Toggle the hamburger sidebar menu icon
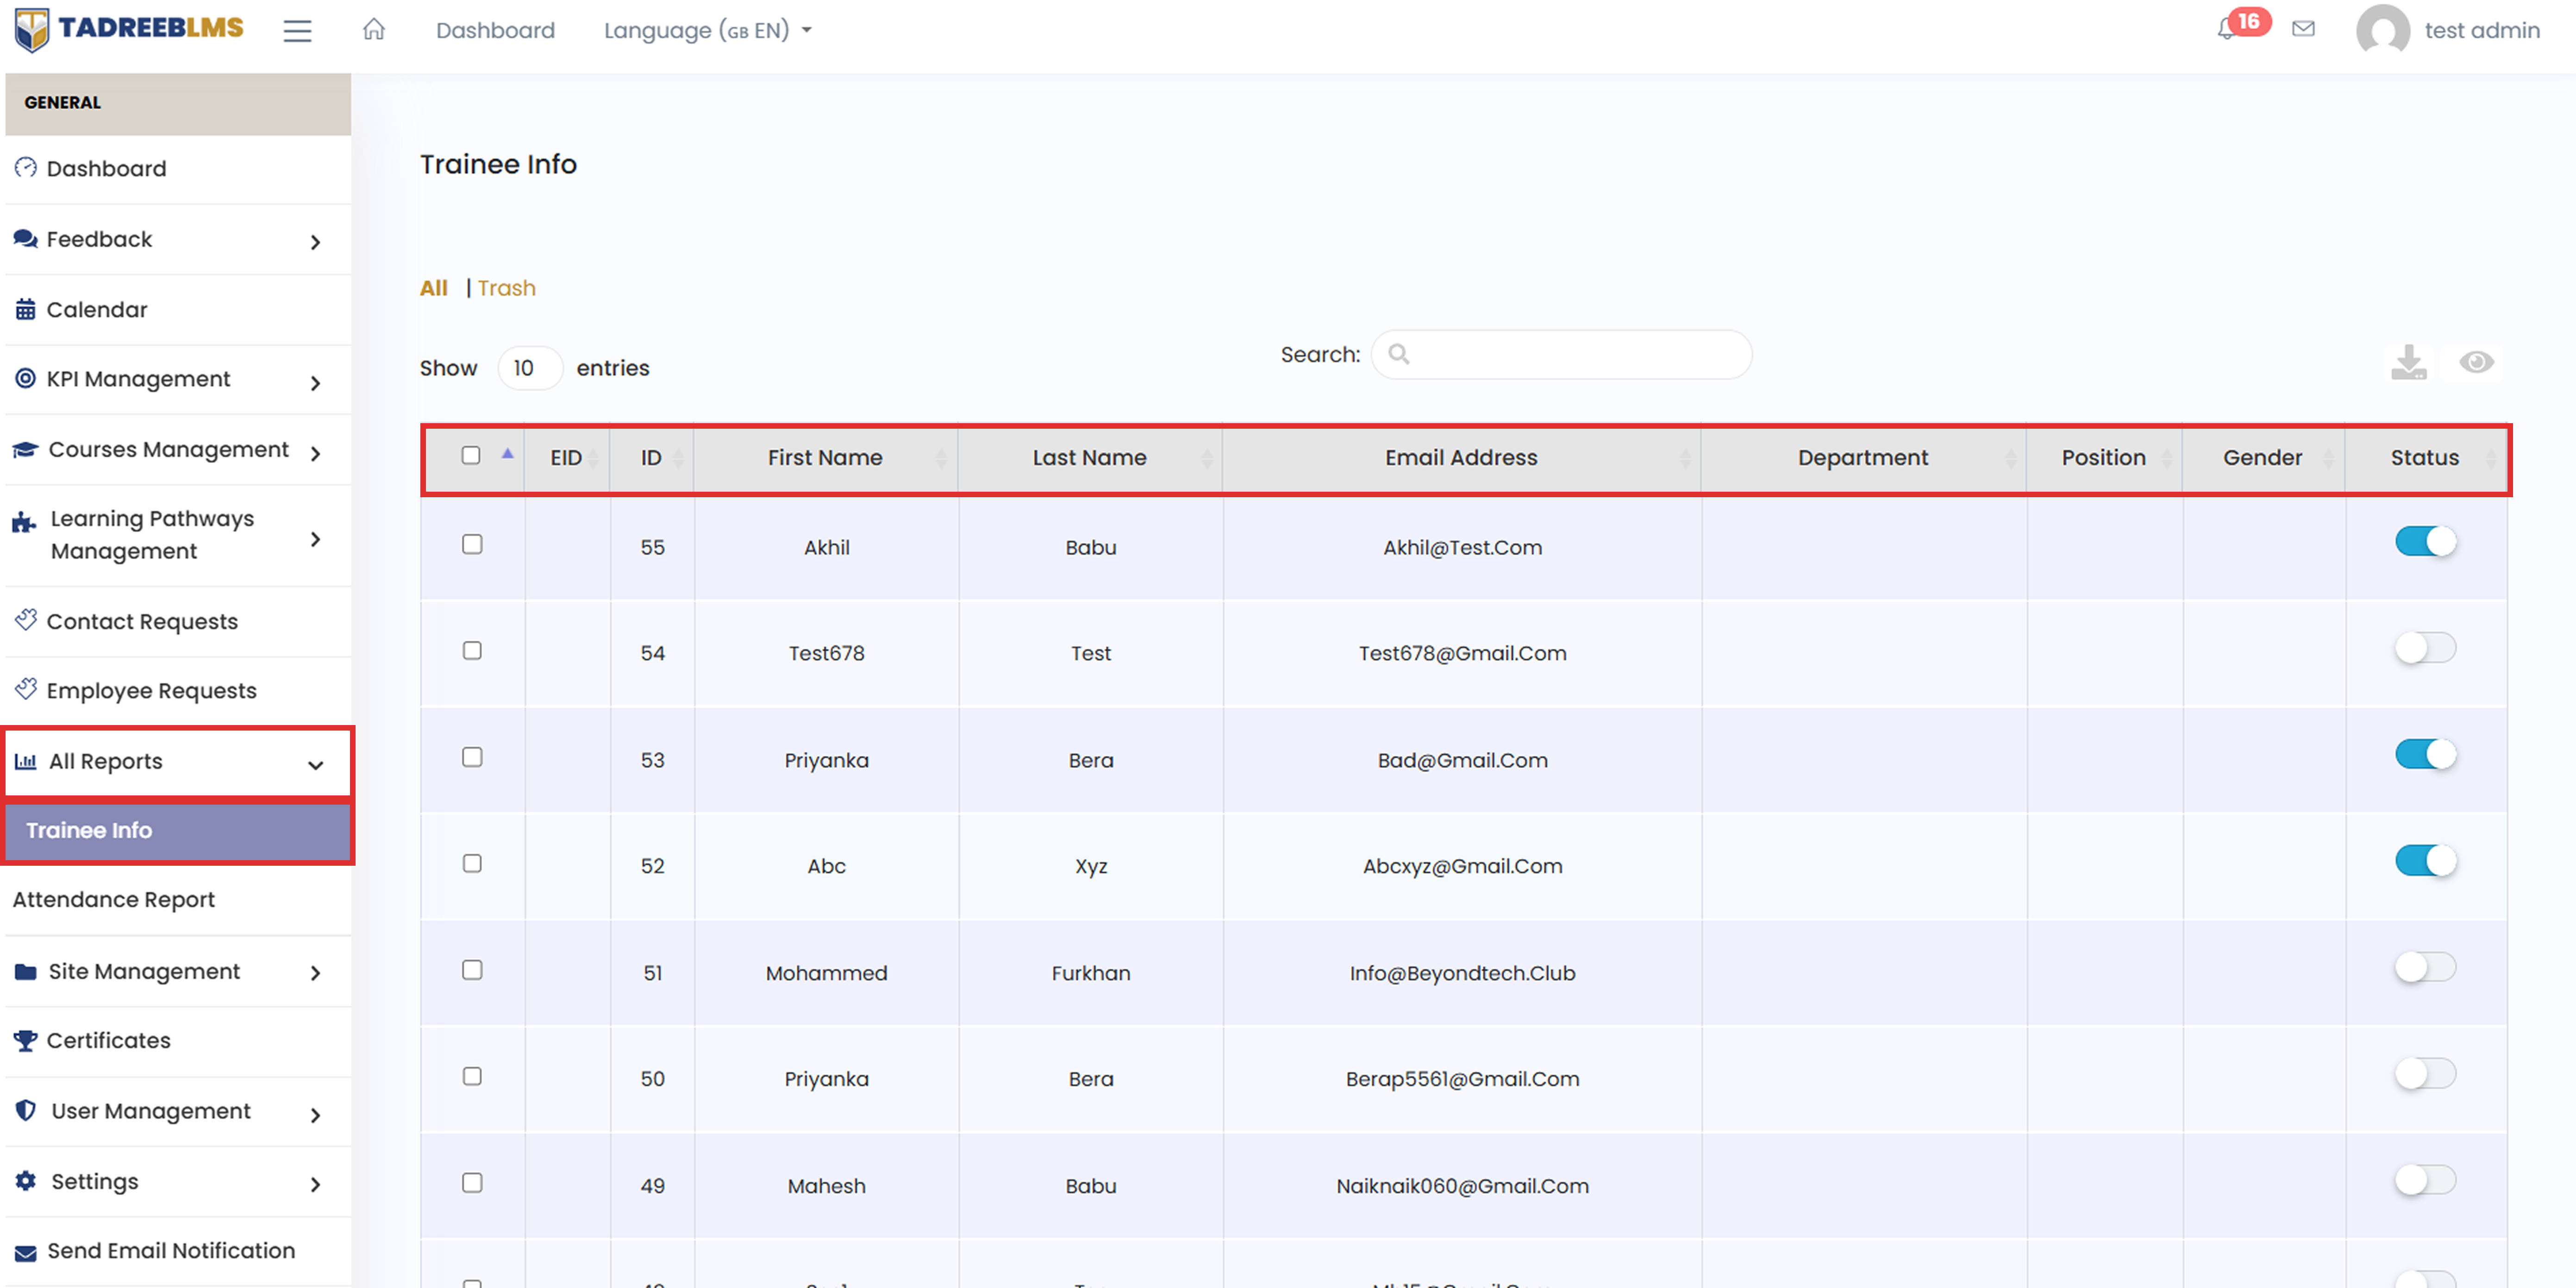Viewport: 2576px width, 1288px height. [x=297, y=31]
